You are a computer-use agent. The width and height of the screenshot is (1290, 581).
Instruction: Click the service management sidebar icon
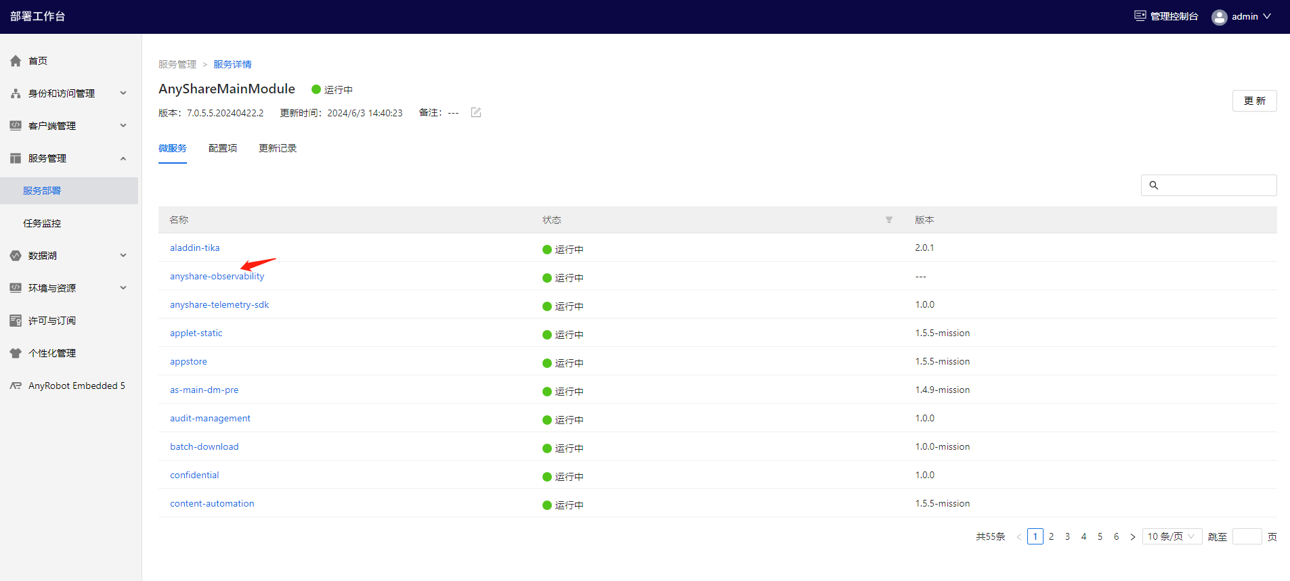pos(16,158)
